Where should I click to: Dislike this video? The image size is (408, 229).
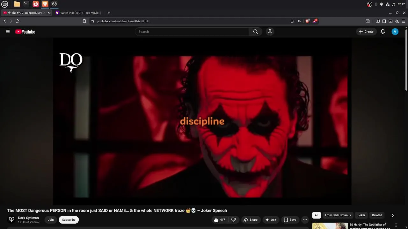(234, 220)
